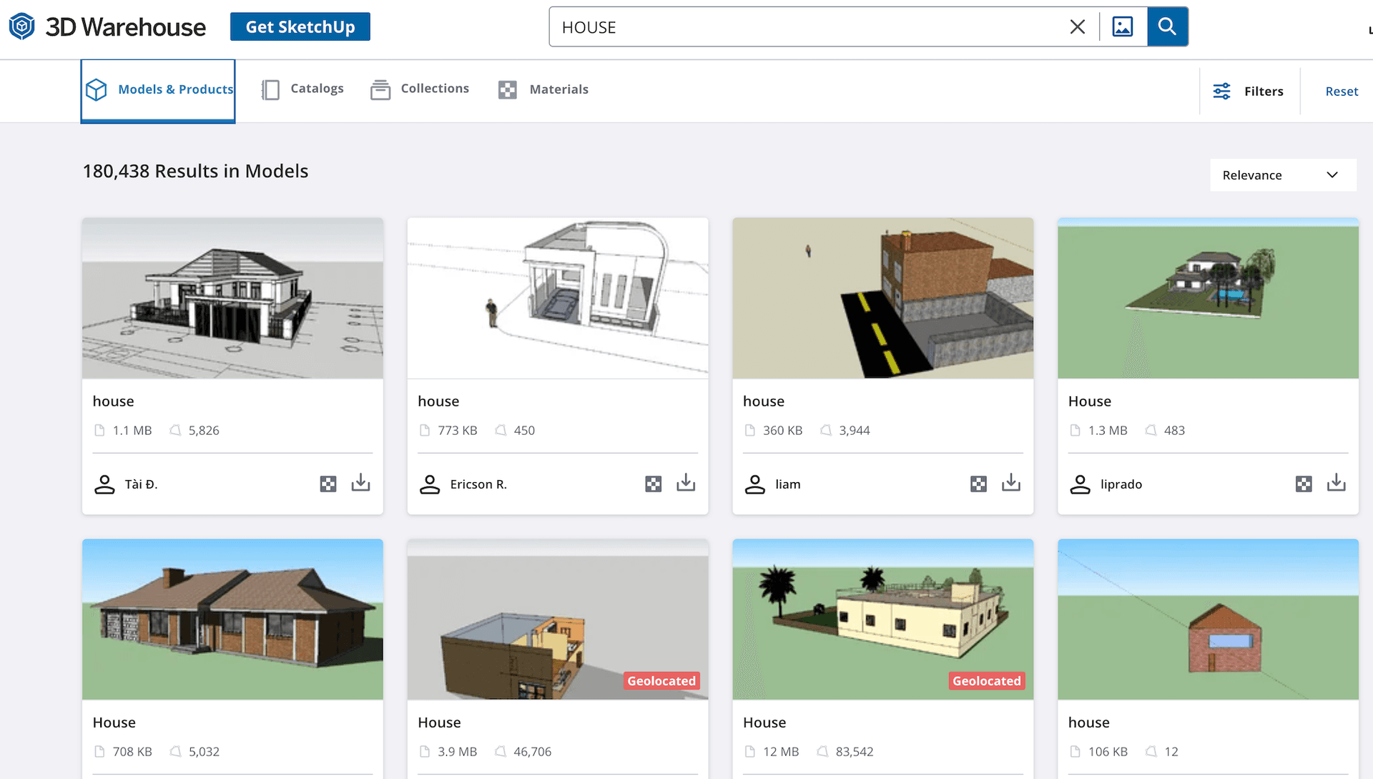
Task: Click the 'house' title on 360 KB card
Action: coord(764,401)
